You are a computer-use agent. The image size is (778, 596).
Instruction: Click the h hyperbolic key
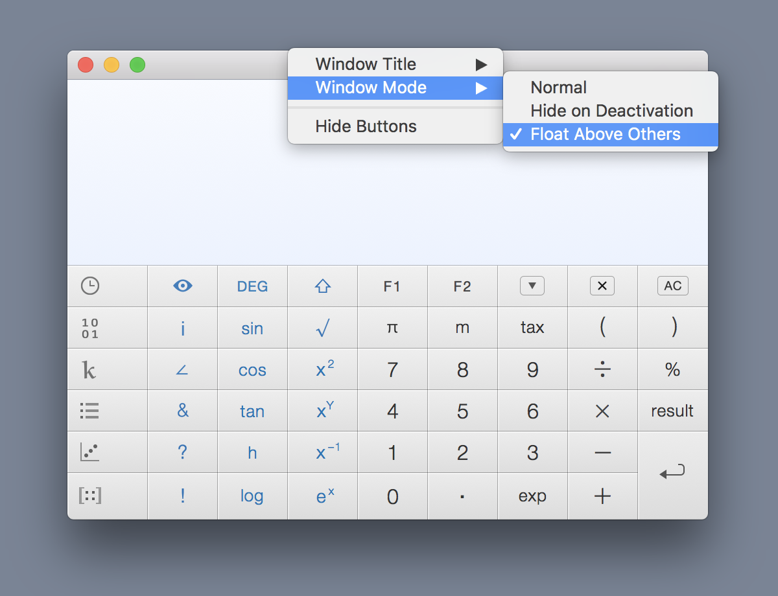[253, 452]
